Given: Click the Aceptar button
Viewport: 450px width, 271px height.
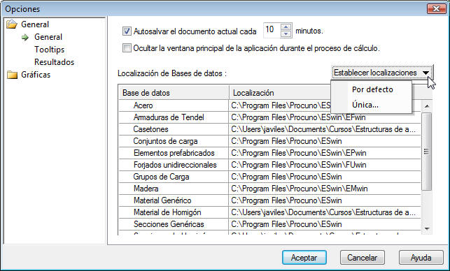Looking at the screenshot, I should (304, 258).
